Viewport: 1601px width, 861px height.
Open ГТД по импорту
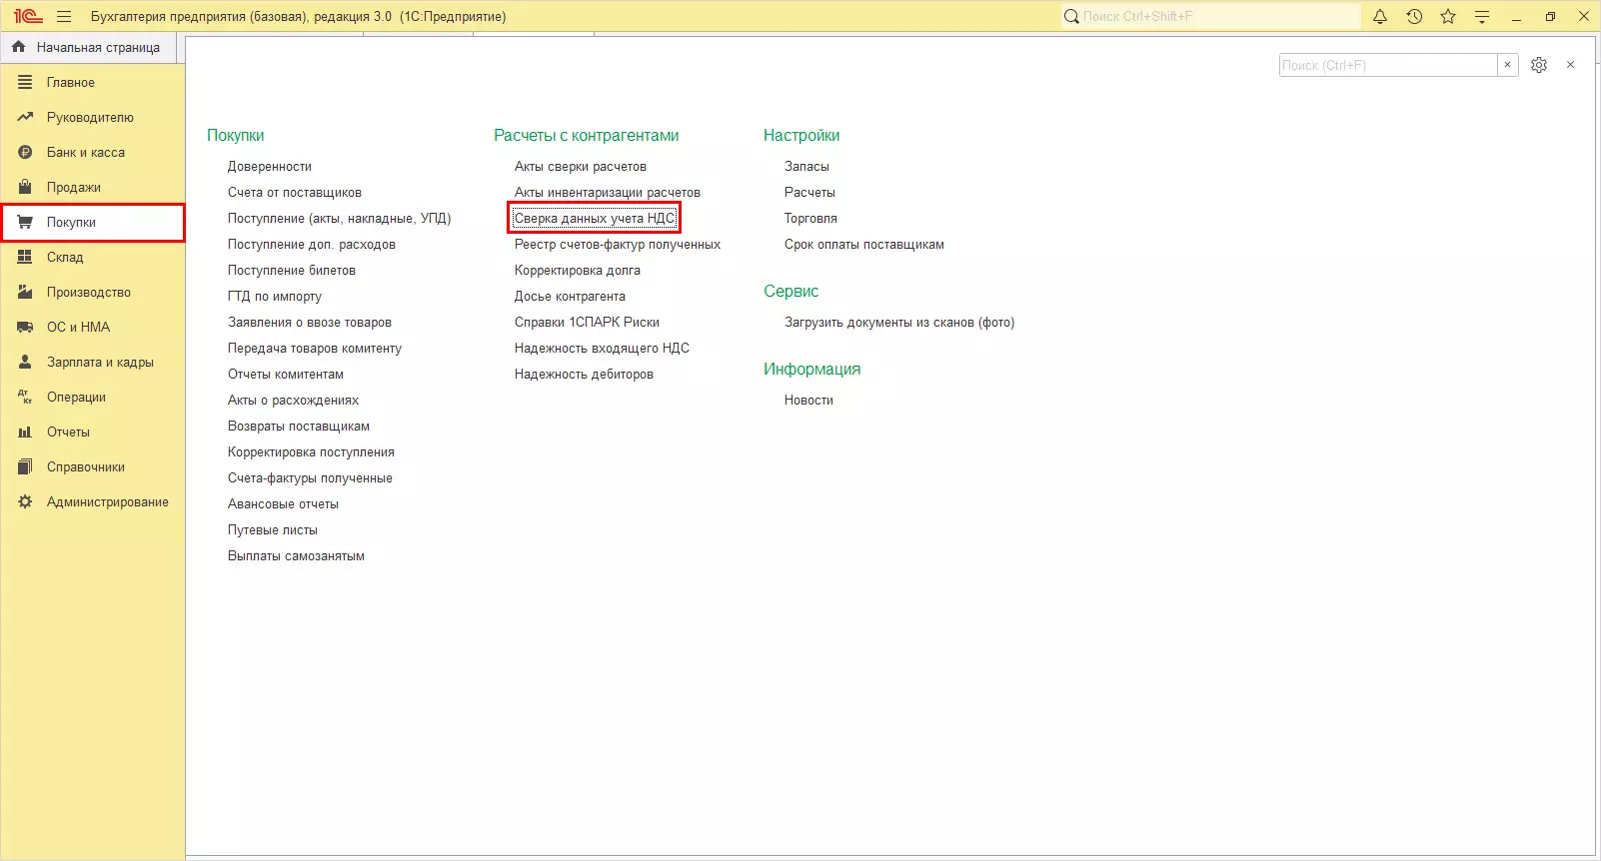point(275,297)
